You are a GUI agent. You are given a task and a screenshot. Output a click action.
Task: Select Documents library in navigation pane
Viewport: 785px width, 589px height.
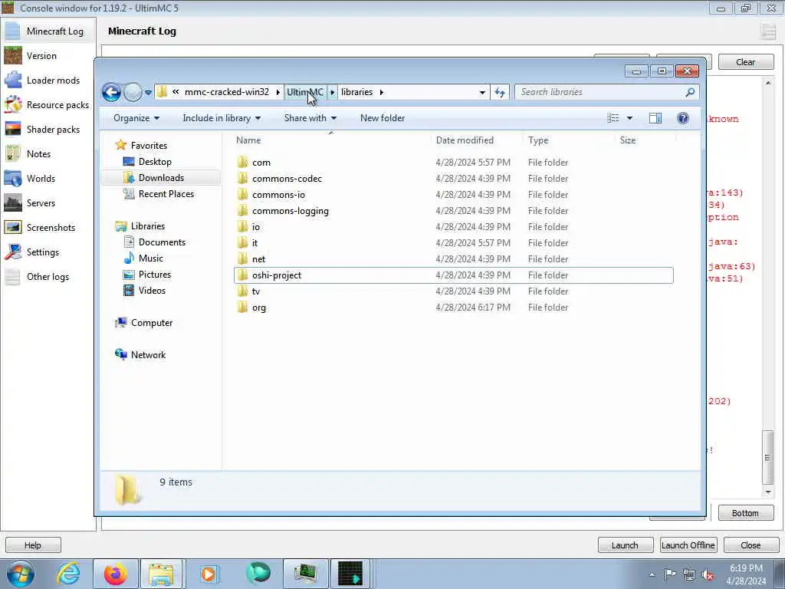point(162,242)
